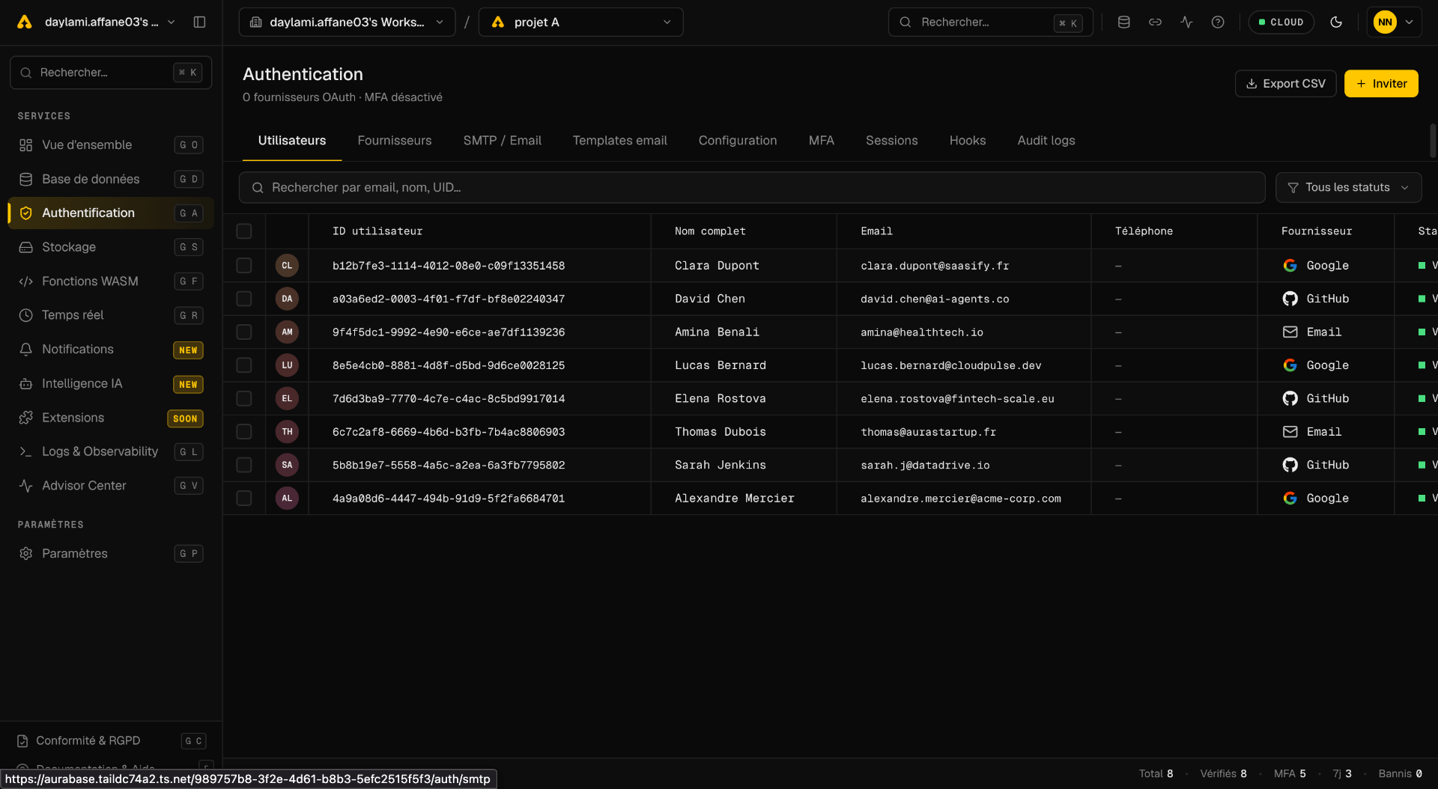
Task: Open Notifications service
Action: 111,350
